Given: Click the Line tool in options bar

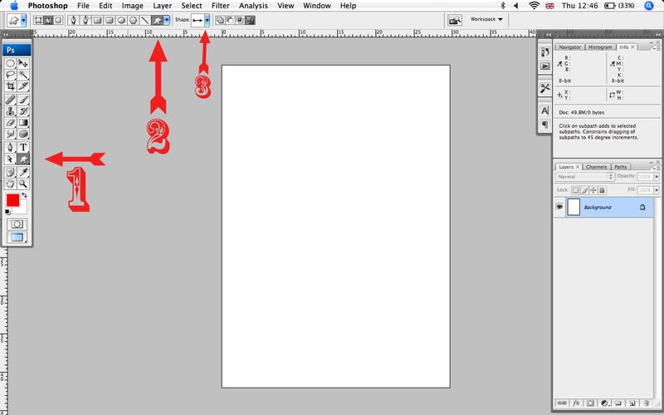Looking at the screenshot, I should 144,19.
